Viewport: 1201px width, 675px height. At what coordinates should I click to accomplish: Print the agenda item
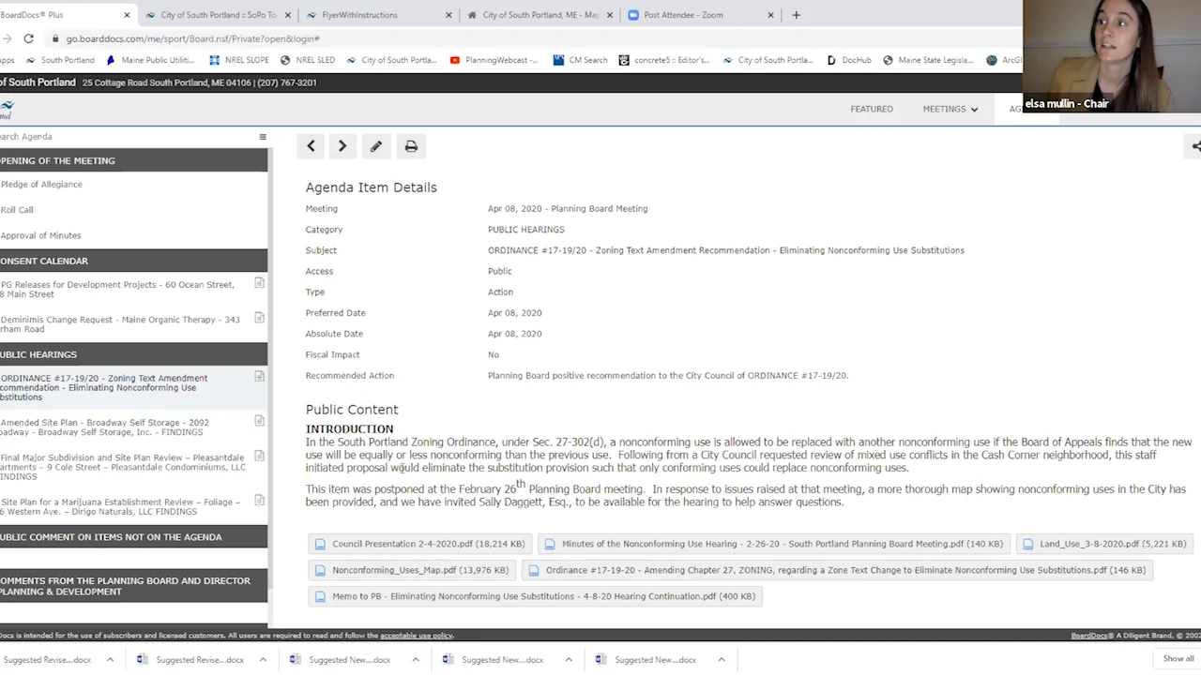pos(411,146)
